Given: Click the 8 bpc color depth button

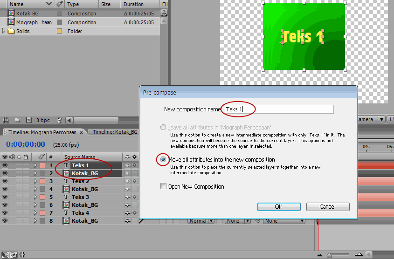Looking at the screenshot, I should coord(43,120).
